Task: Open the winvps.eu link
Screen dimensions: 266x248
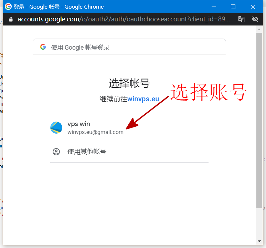Action: tap(143, 99)
